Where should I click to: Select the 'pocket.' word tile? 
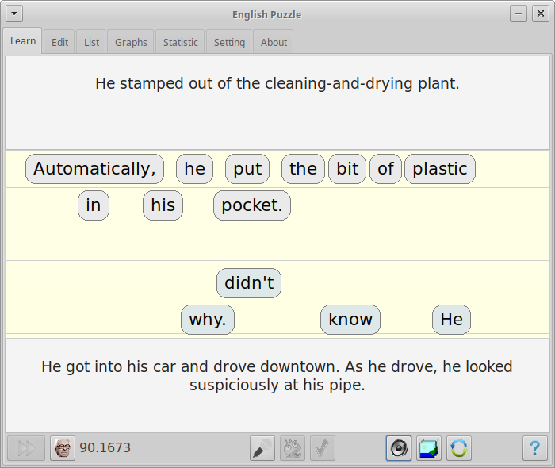252,205
